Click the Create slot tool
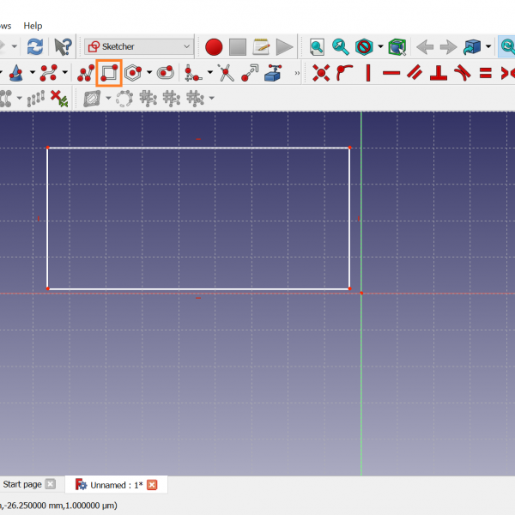This screenshot has width=515, height=515. (x=165, y=73)
